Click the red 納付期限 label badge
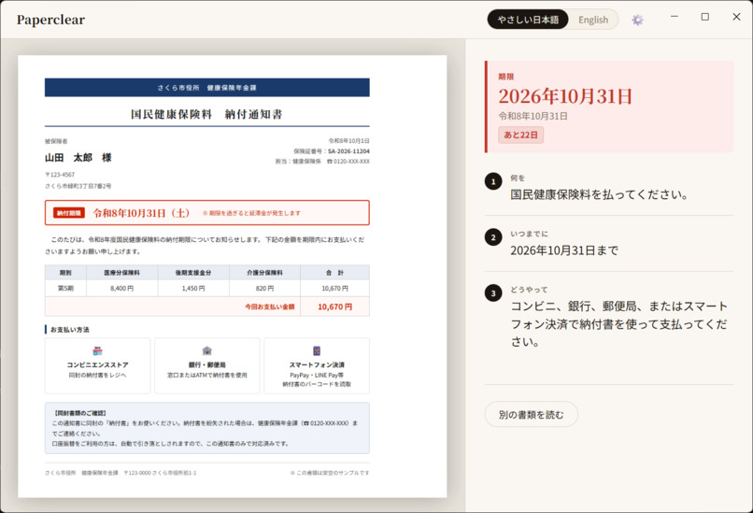 pyautogui.click(x=69, y=213)
